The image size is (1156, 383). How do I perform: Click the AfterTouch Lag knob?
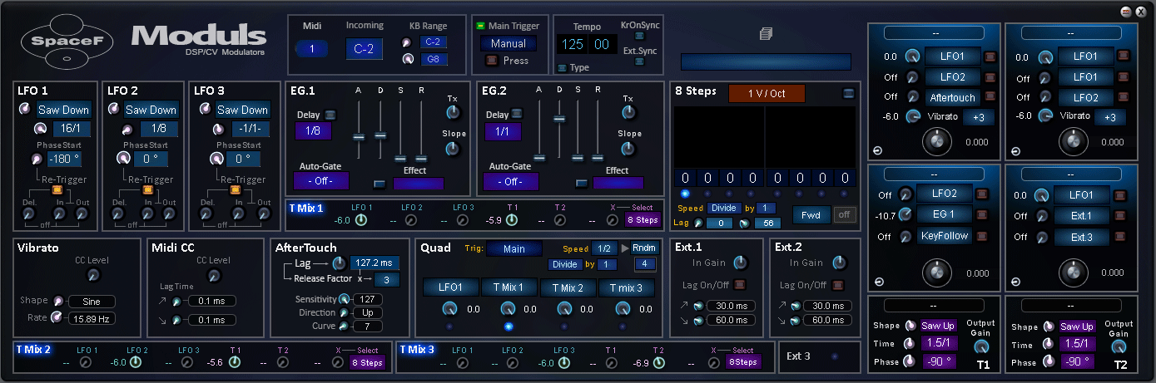(340, 265)
